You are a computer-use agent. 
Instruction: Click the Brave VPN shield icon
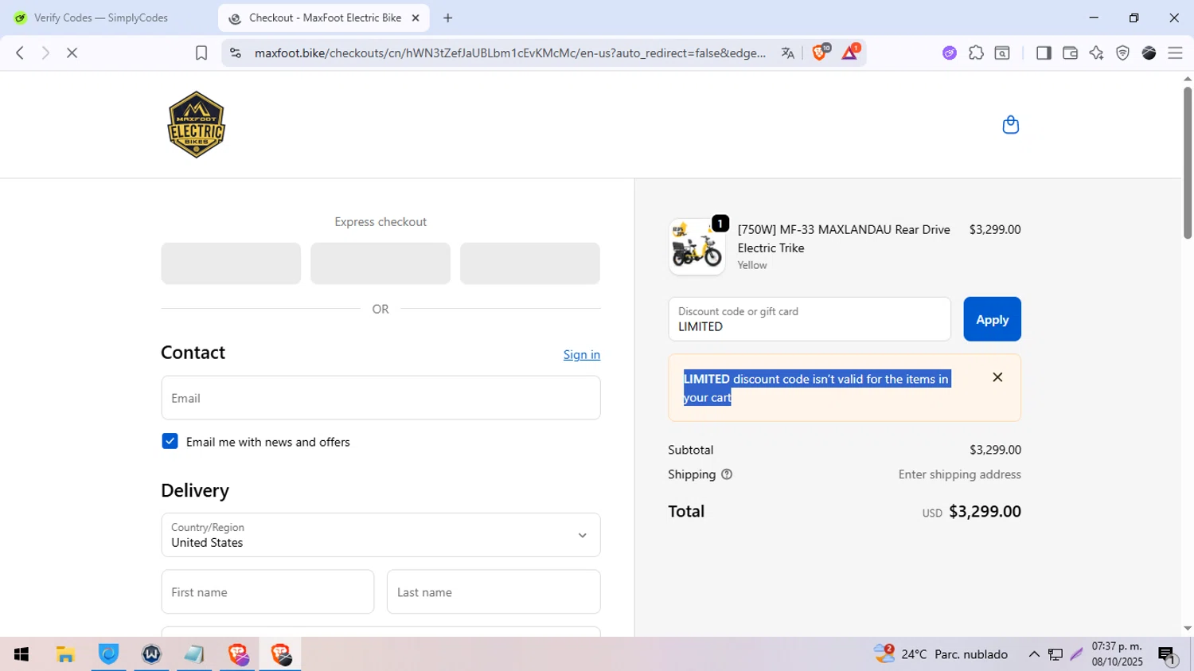pyautogui.click(x=1122, y=53)
